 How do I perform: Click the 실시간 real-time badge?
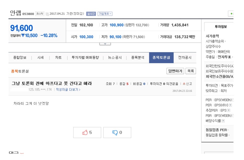(91, 14)
